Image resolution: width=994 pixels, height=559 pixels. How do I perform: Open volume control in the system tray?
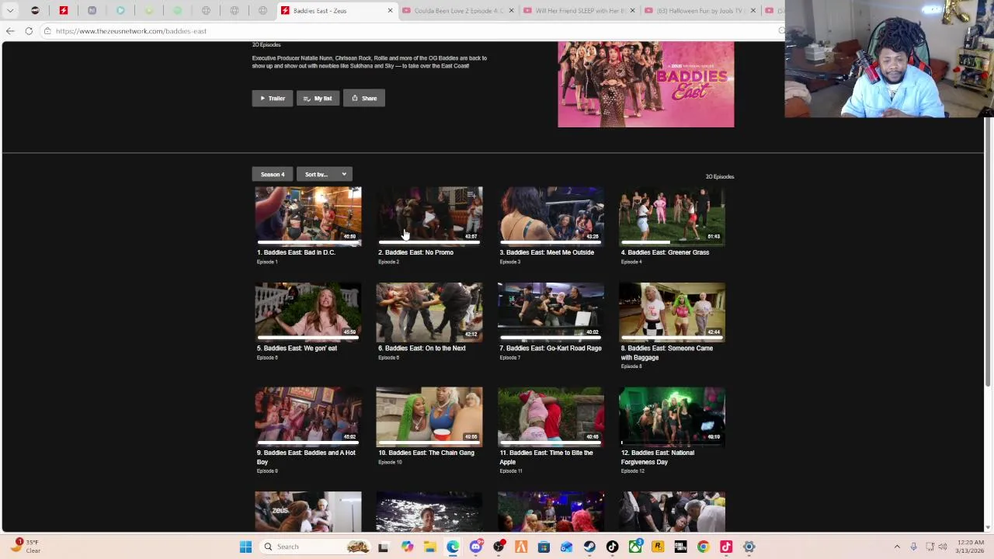click(944, 547)
